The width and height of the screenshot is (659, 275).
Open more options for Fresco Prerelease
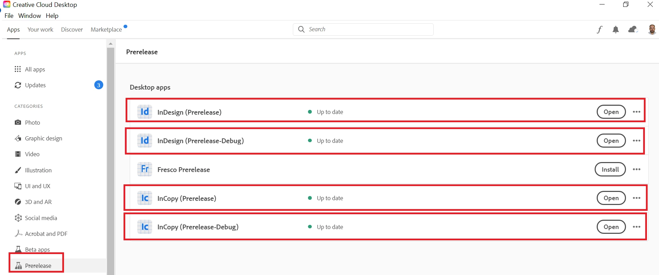[637, 169]
